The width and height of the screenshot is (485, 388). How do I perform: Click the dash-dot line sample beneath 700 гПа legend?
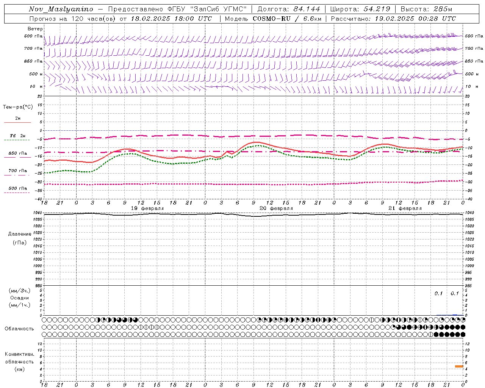click(17, 175)
